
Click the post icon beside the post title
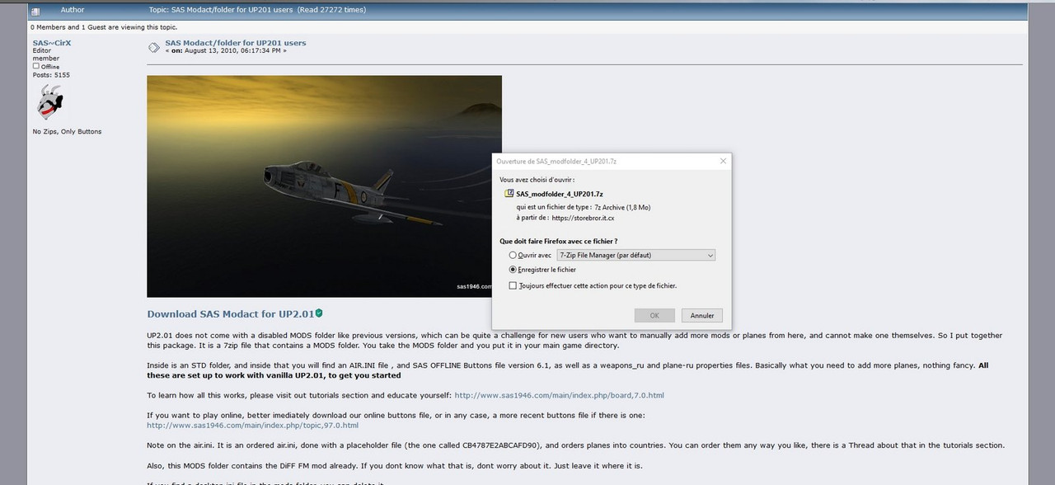click(x=154, y=47)
